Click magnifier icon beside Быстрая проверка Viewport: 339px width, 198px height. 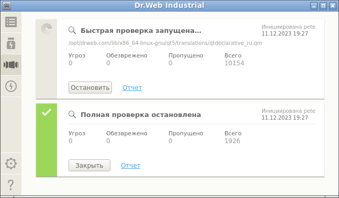(x=72, y=30)
